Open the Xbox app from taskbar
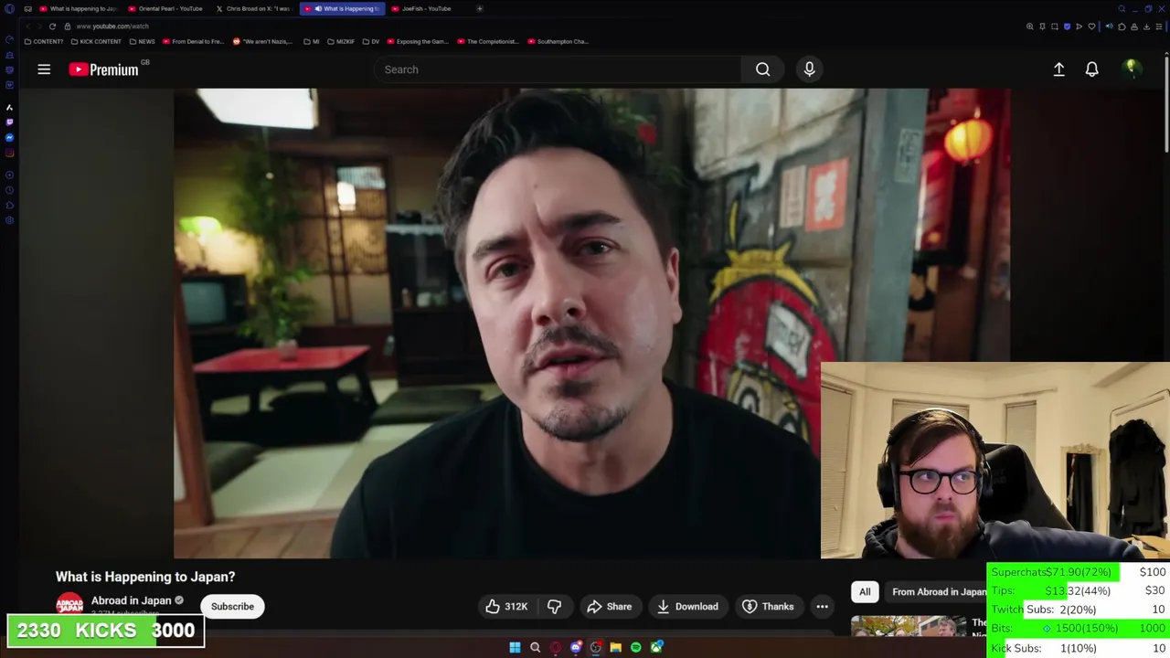Screen dimensions: 1170x658 coord(656,647)
